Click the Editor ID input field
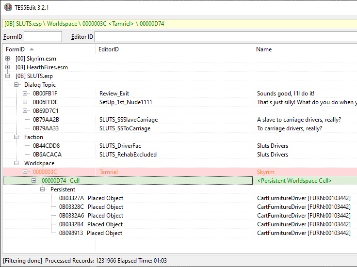Image resolution: width=357 pixels, height=267 pixels. coord(226,37)
